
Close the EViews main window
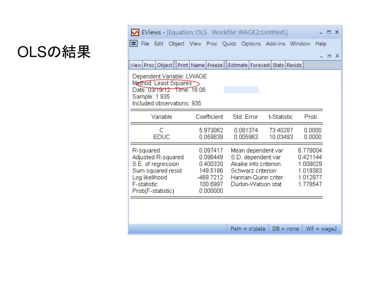pyautogui.click(x=337, y=32)
